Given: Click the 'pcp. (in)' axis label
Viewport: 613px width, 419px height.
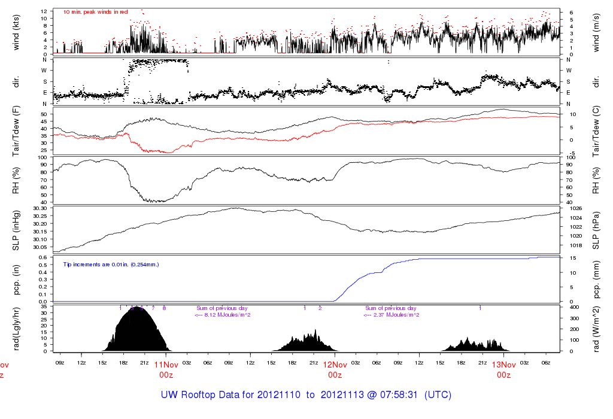Looking at the screenshot, I should (16, 280).
